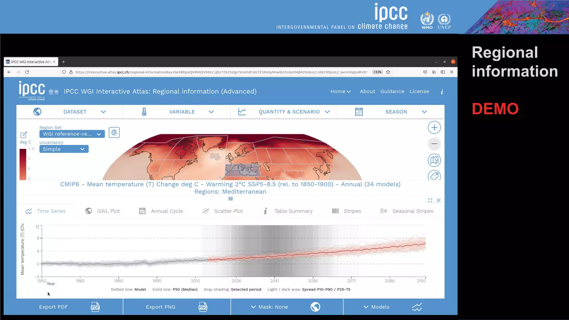
Task: Click the globe grid icon beside Region Set
Action: [x=114, y=132]
